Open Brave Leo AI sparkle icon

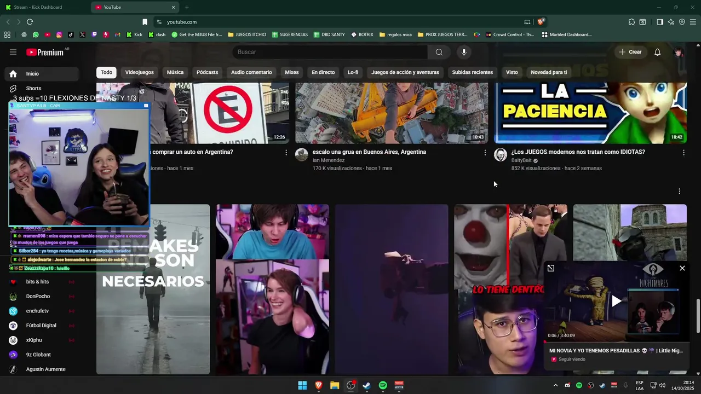(671, 22)
